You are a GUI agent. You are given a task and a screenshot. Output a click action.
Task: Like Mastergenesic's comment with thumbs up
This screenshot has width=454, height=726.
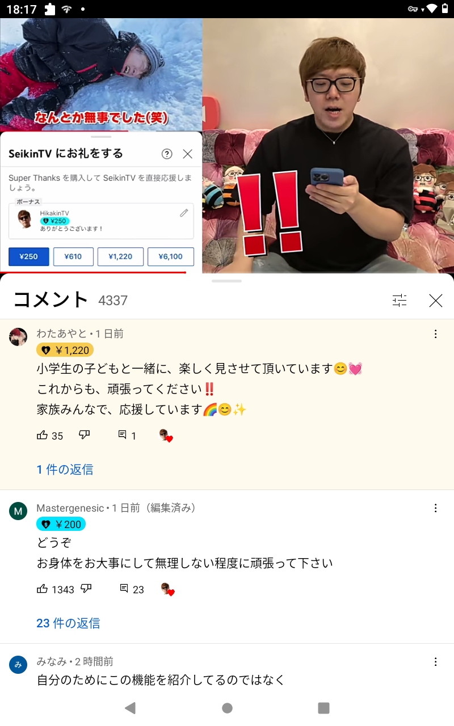42,589
